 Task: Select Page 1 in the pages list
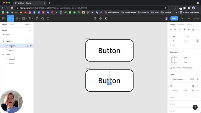[8, 35]
